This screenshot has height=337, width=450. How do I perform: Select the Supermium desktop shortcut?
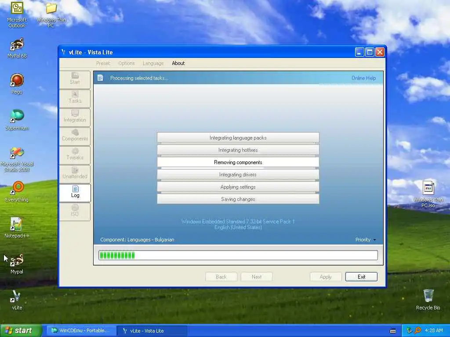point(17,120)
